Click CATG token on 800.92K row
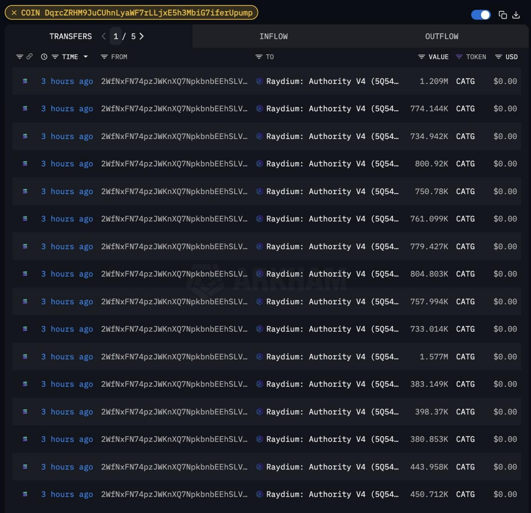Image resolution: width=531 pixels, height=513 pixels. coord(465,164)
